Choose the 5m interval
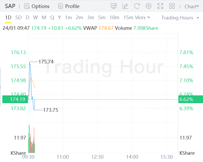203x162 pixels. [102, 18]
